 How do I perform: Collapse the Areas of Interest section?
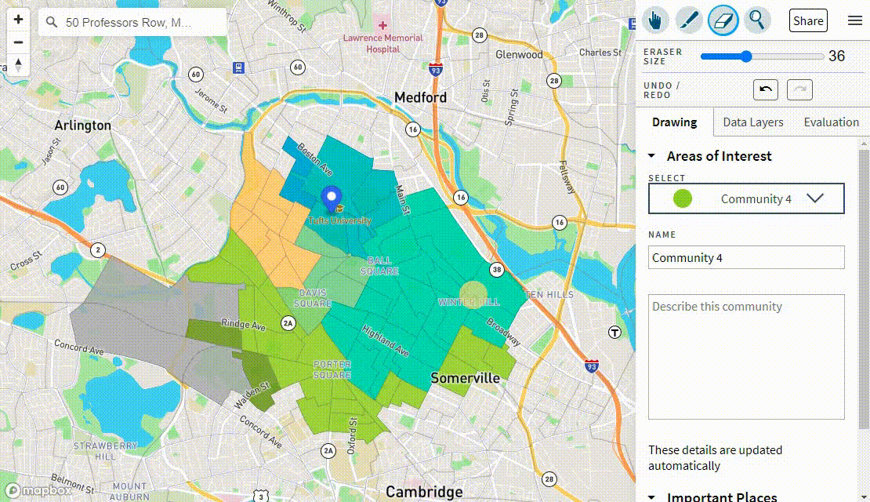point(652,156)
